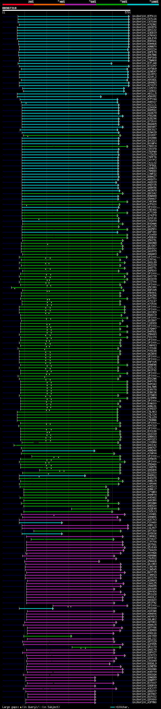Open hit UniRef100_Q2NE59
161x709 pixels.
pos(144,666)
